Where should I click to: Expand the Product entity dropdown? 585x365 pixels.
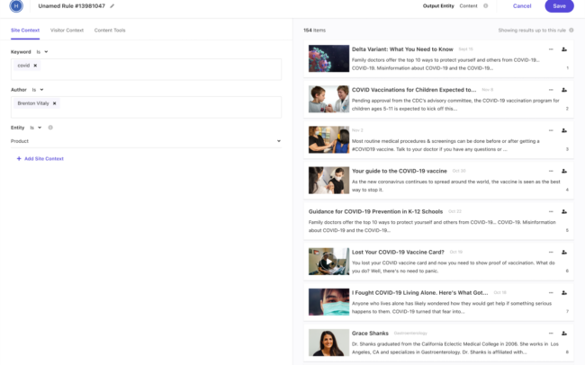280,141
